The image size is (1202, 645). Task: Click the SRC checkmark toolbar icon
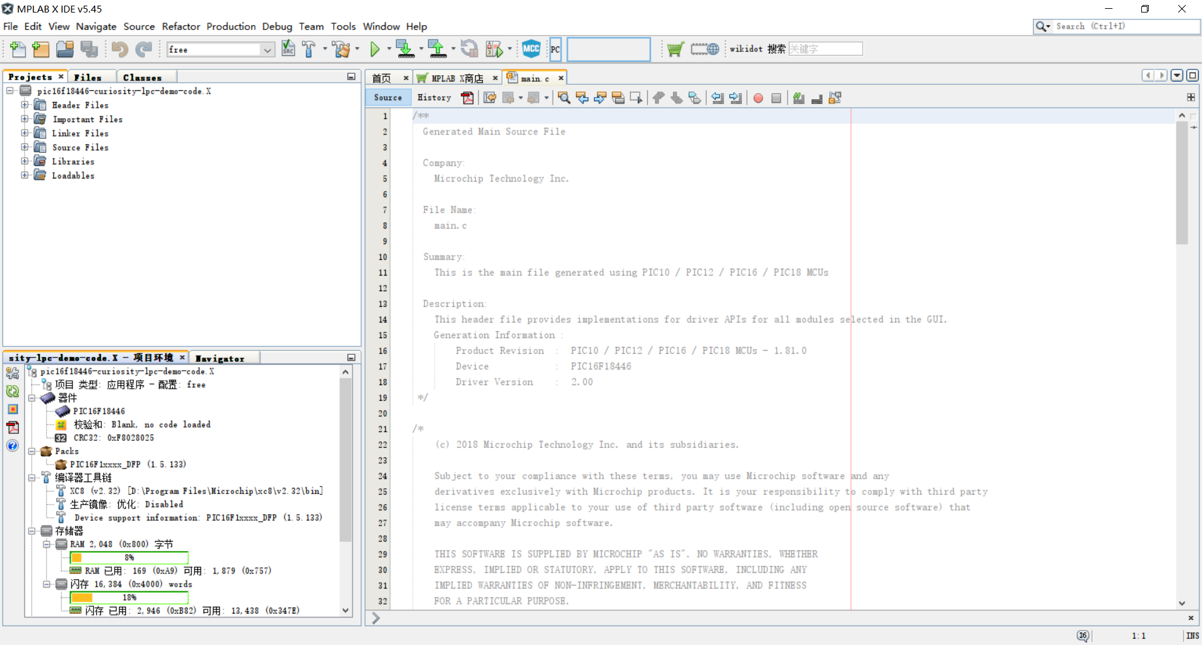[288, 48]
